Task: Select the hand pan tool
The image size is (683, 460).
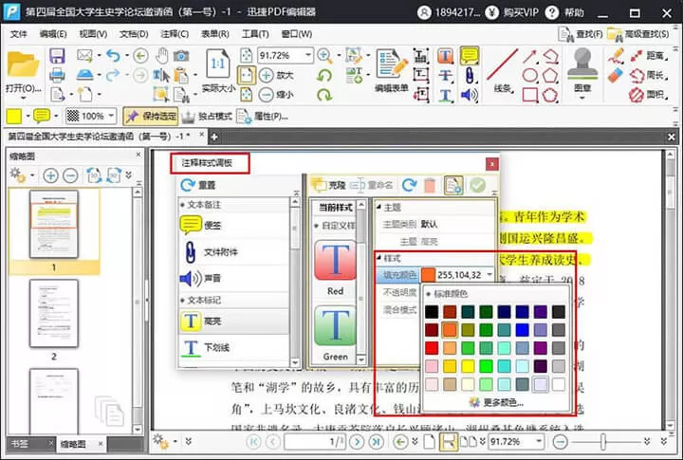Action: [161, 56]
